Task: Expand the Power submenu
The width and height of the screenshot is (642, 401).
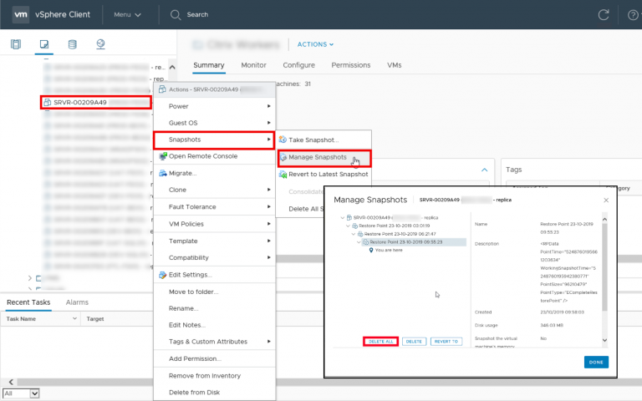Action: coord(214,106)
